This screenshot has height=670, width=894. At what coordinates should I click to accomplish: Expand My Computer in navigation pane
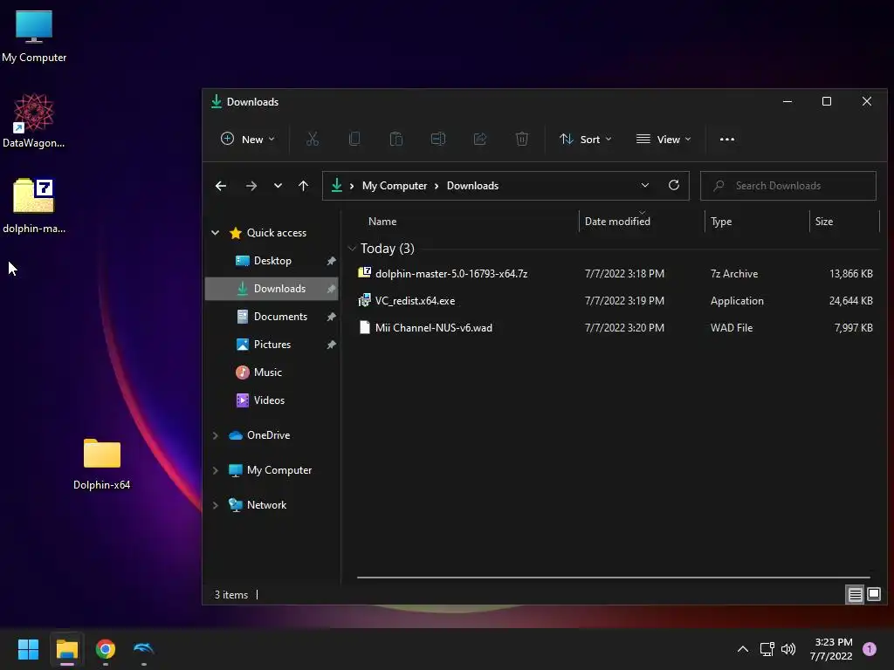pyautogui.click(x=215, y=470)
